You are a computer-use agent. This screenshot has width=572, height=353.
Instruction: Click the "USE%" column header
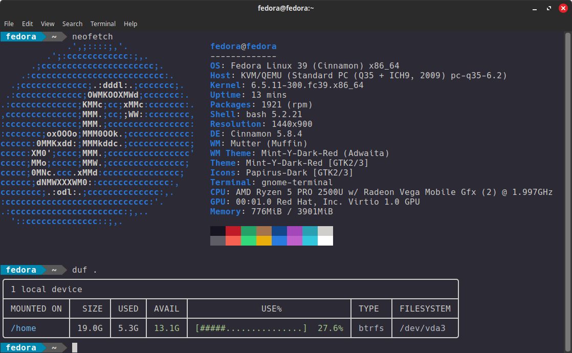(x=271, y=309)
